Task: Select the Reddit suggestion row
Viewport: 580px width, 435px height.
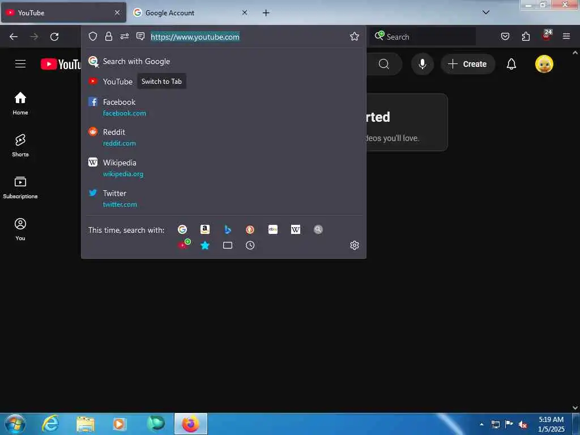Action: 223,137
